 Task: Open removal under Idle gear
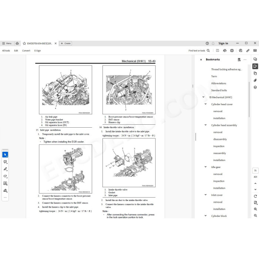[218, 174]
